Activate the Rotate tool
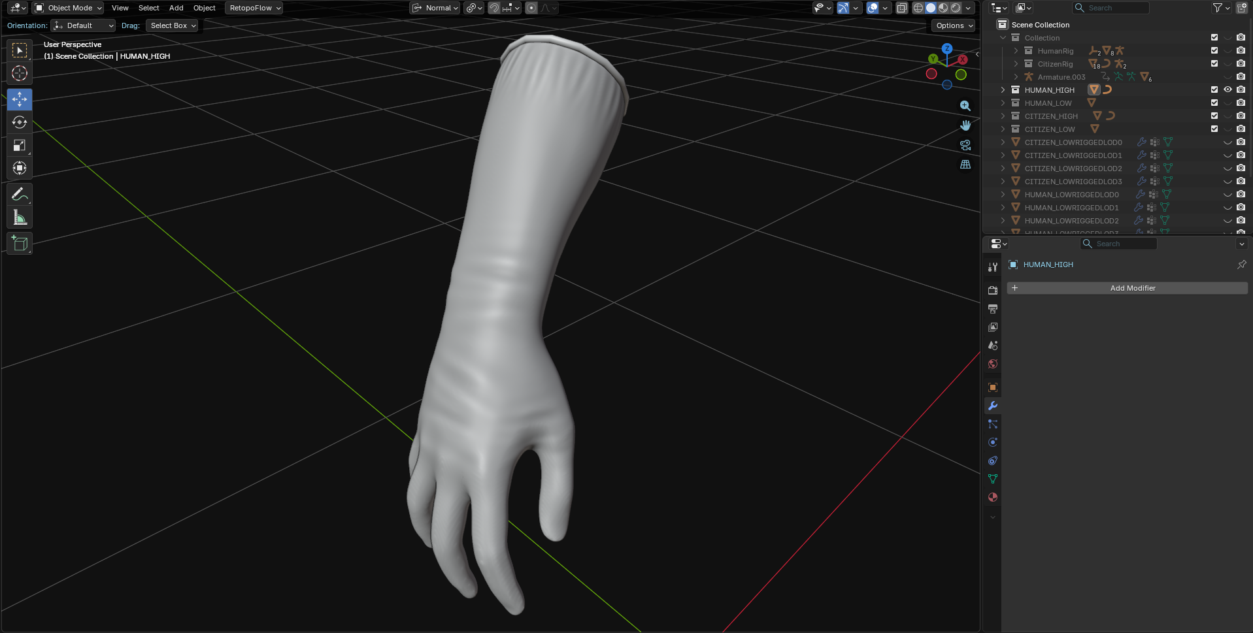1253x633 pixels. pyautogui.click(x=20, y=122)
